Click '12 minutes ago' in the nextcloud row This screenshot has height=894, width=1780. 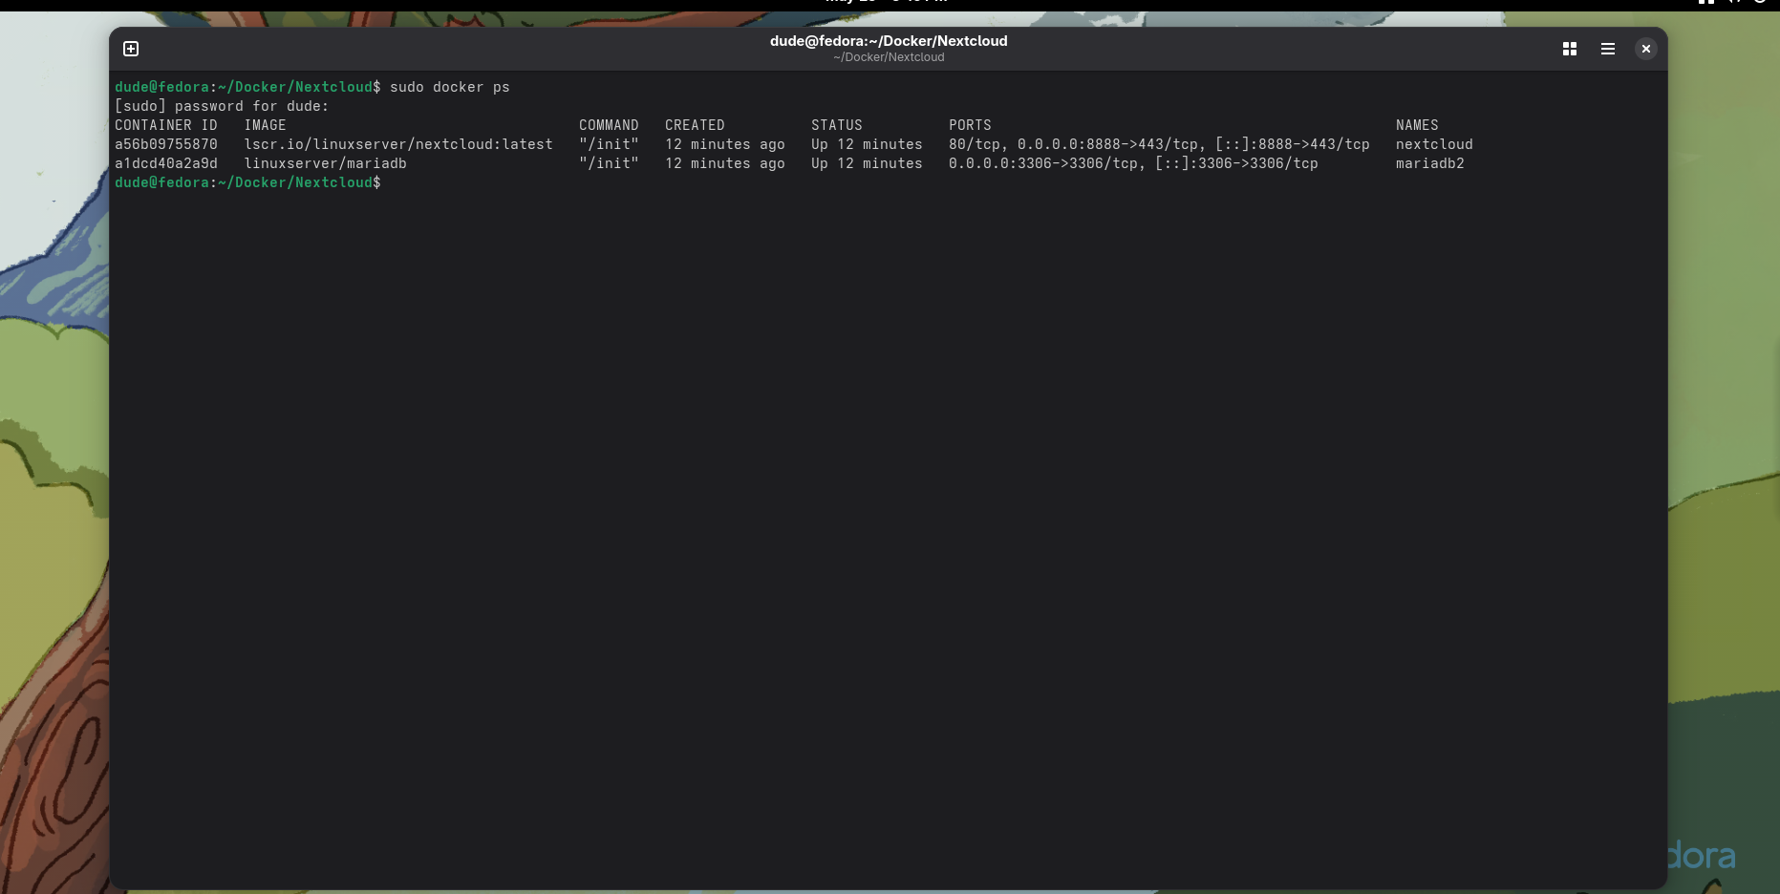725,144
